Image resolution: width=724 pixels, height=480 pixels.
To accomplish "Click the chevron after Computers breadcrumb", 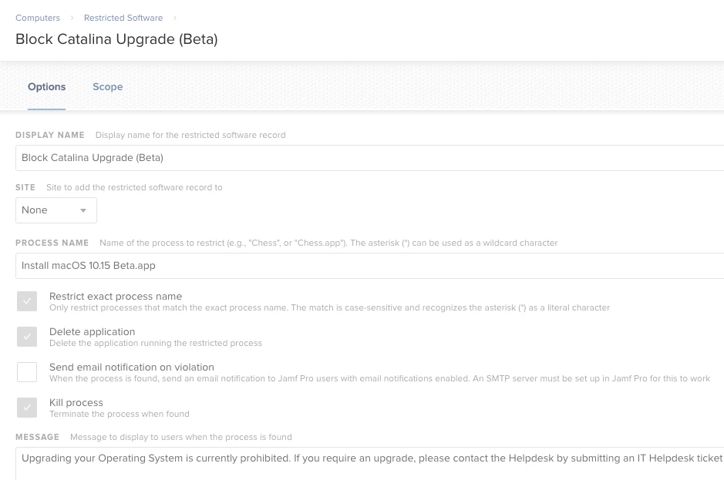I will 72,18.
